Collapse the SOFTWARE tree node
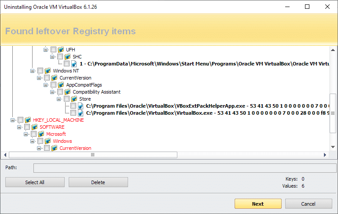The width and height of the screenshot is (338, 214). pyautogui.click(x=19, y=127)
